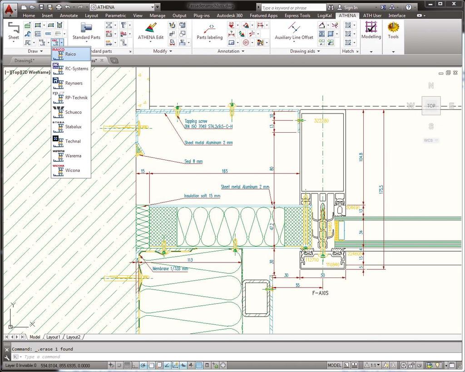Click the Autodesk Exchange X icon
The height and width of the screenshot is (372, 465).
(383, 7)
